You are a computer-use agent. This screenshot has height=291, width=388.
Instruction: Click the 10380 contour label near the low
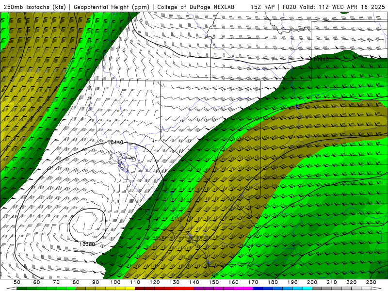click(x=87, y=244)
